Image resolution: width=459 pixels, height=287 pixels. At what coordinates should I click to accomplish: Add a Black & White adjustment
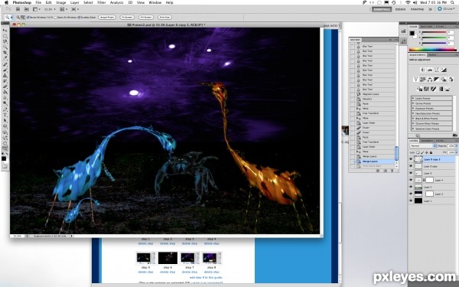[x=437, y=80]
